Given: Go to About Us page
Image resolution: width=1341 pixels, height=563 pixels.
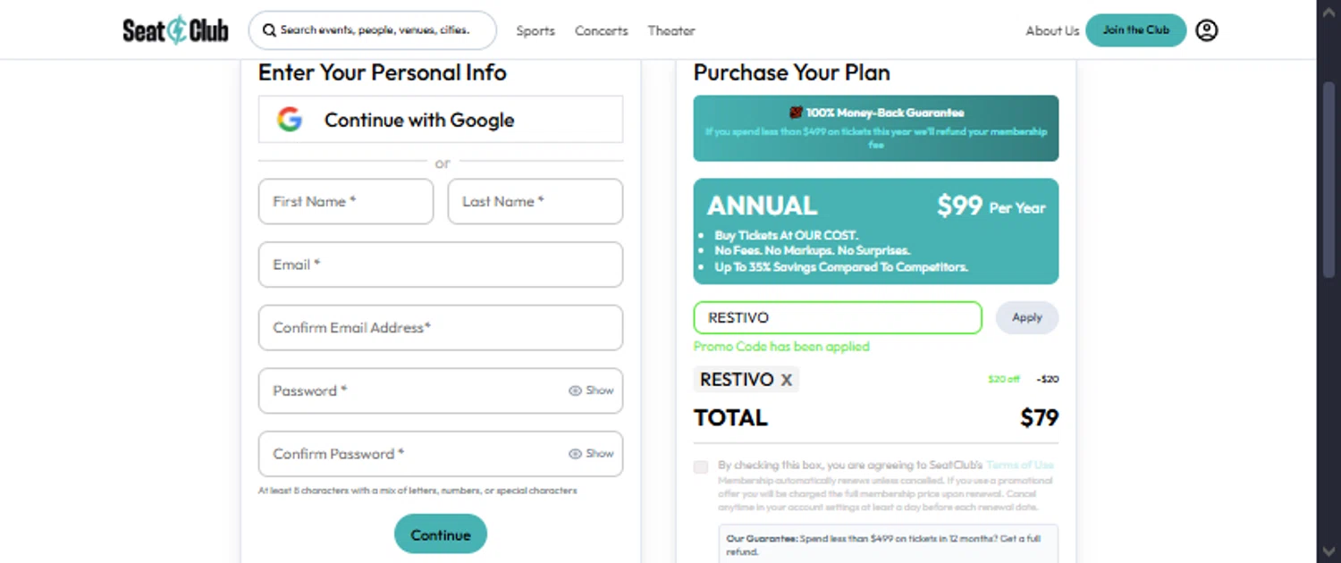Looking at the screenshot, I should pos(1052,30).
